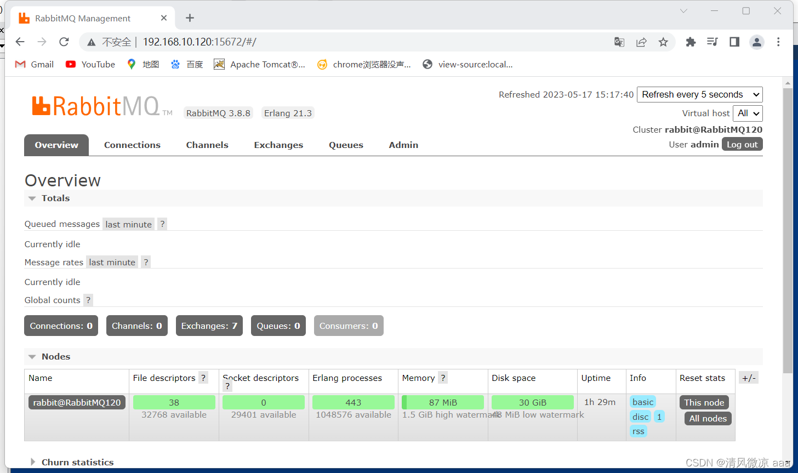This screenshot has height=473, width=798.
Task: Click help icon for File descriptors column
Action: tap(203, 378)
